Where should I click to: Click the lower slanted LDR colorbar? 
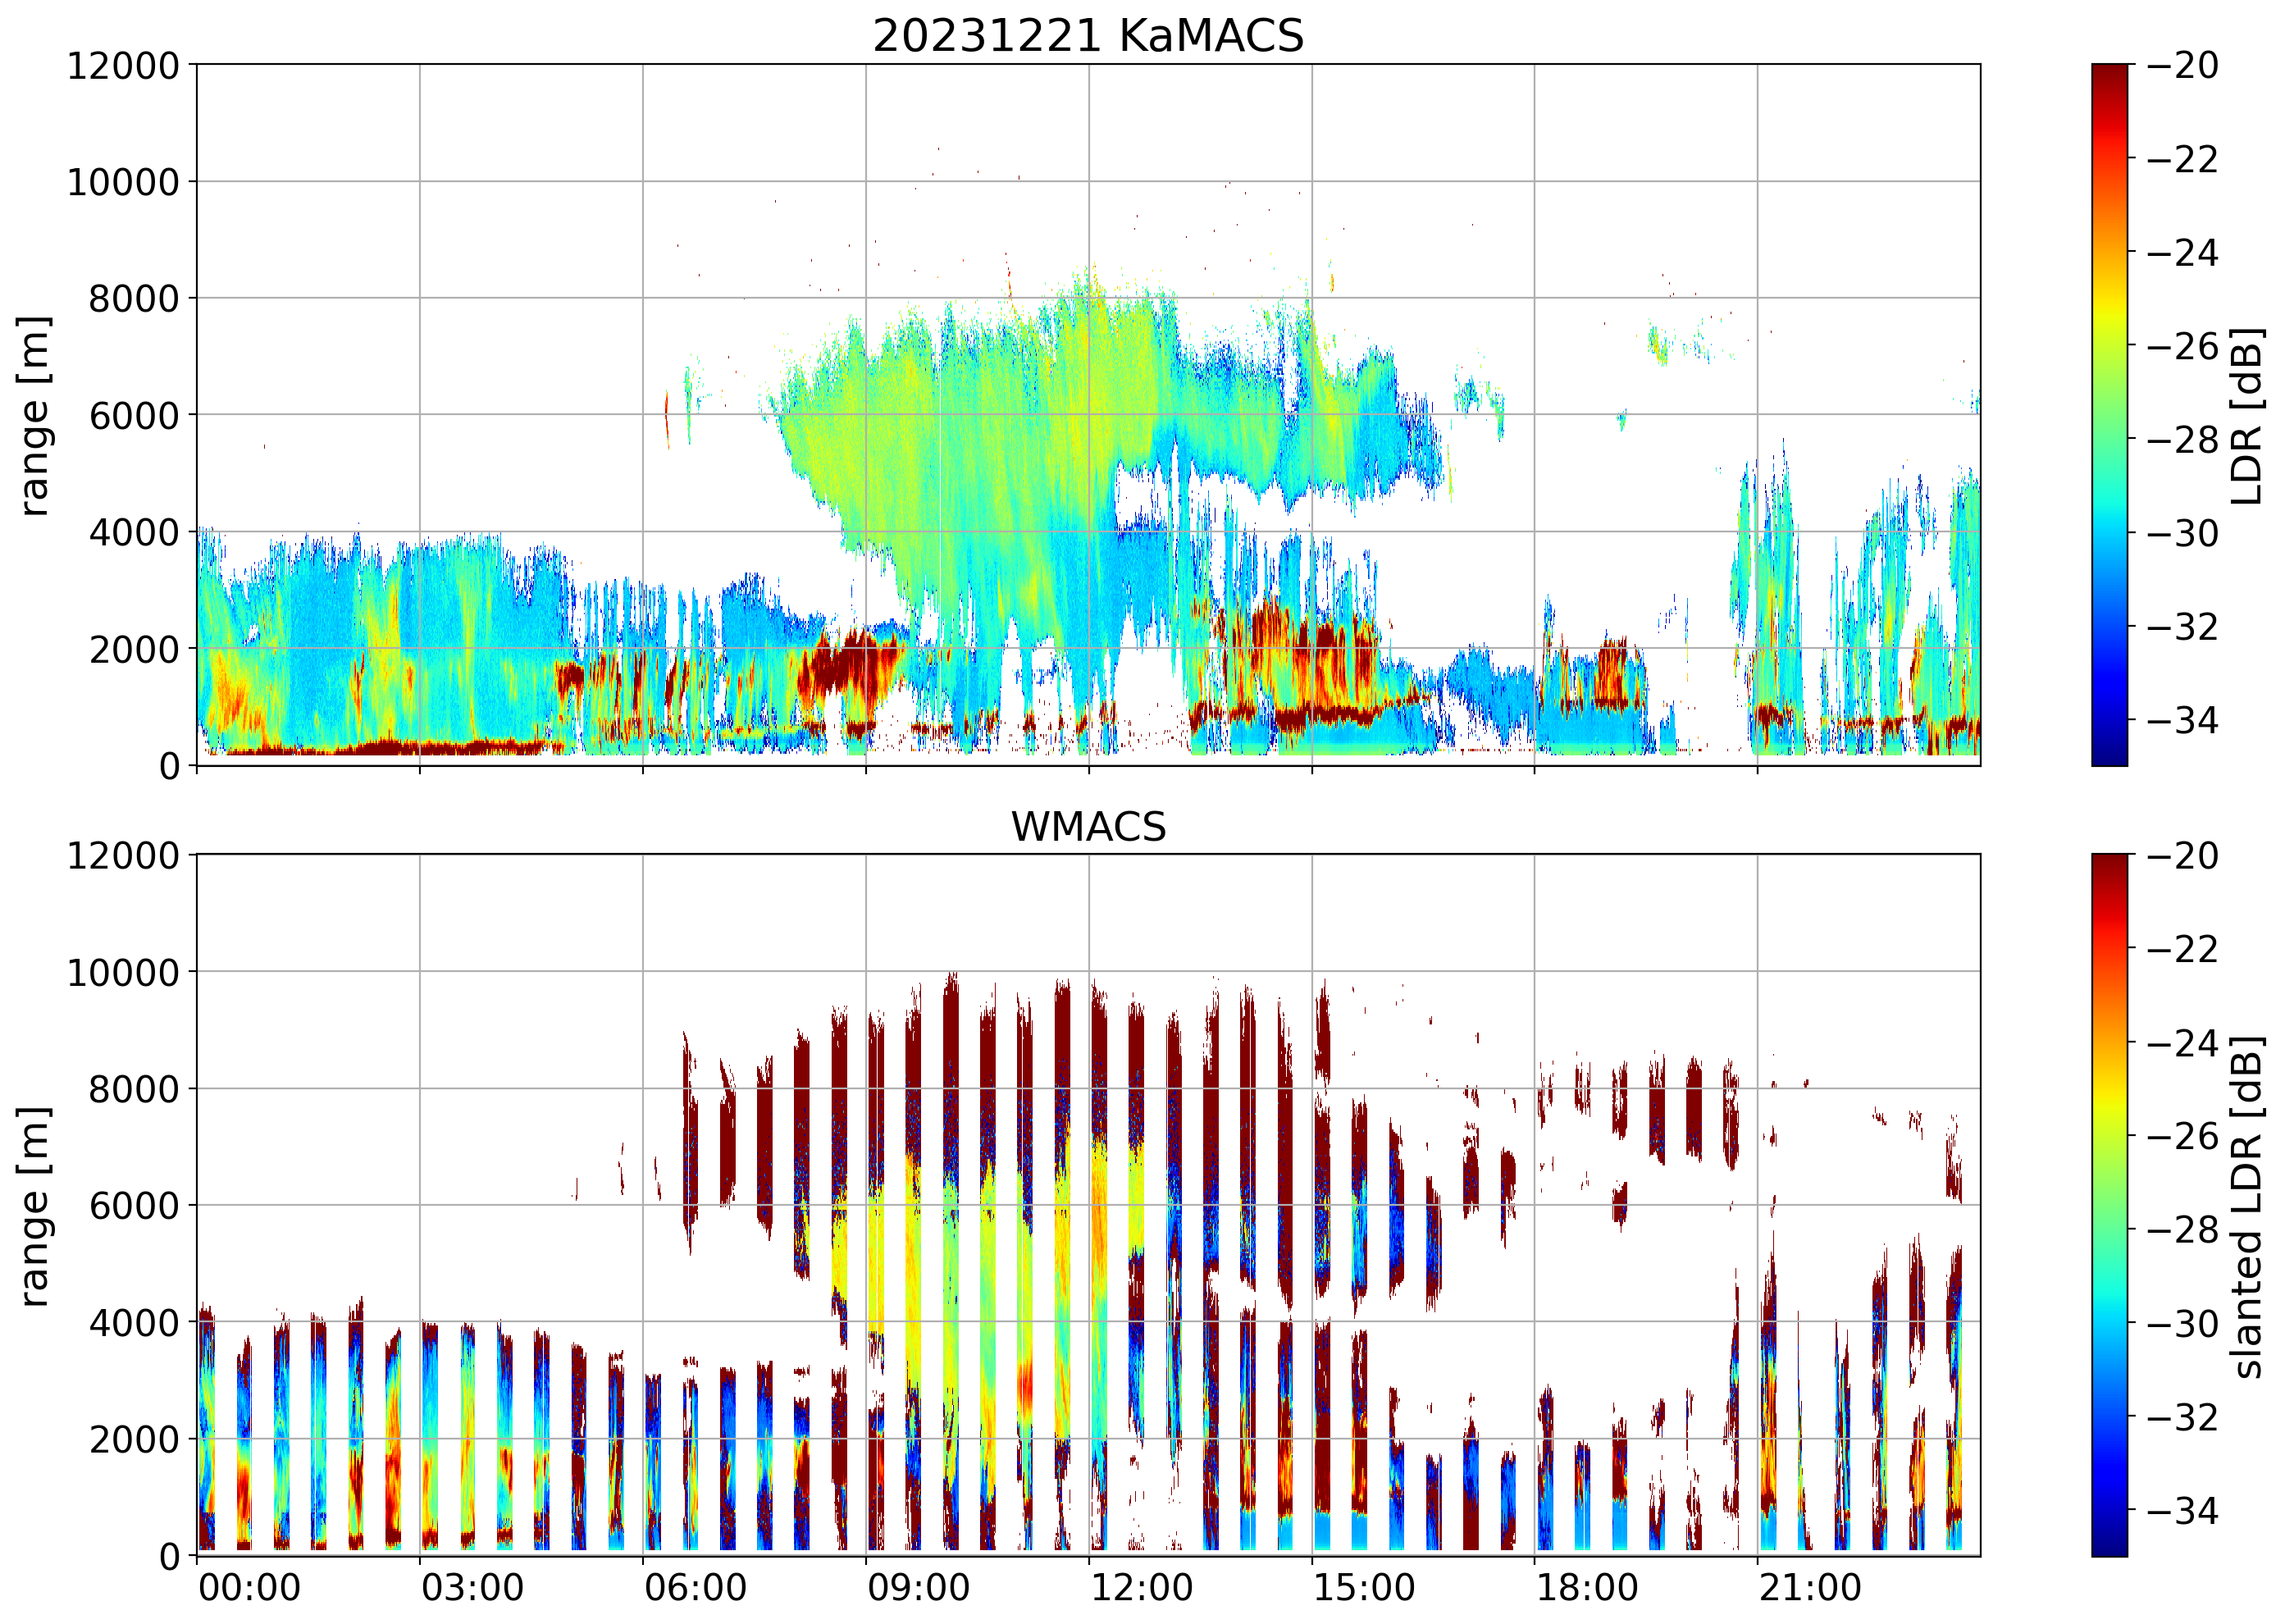(2109, 1205)
